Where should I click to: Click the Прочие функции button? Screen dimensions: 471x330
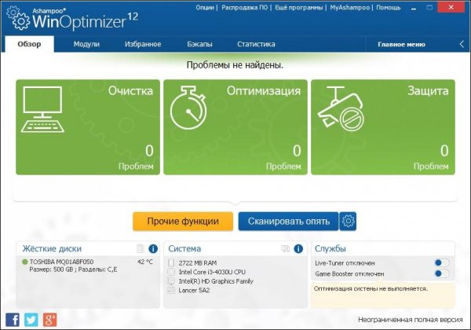click(183, 222)
